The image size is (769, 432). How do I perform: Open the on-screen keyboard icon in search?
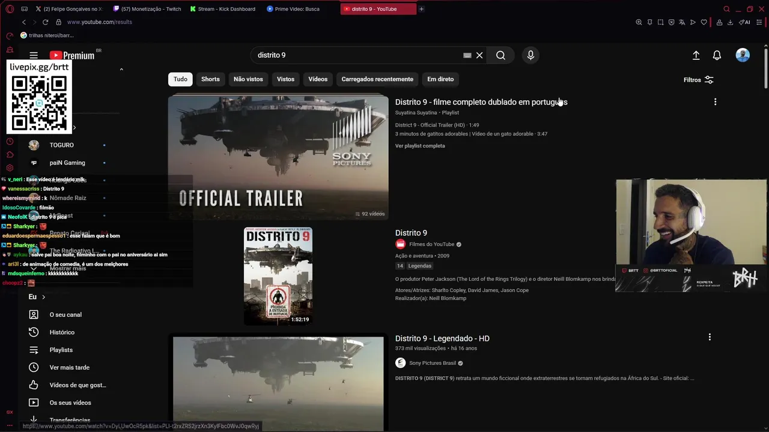click(467, 55)
